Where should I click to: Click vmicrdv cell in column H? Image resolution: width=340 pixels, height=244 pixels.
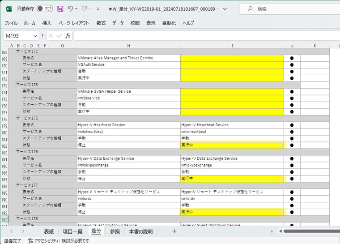click(x=128, y=199)
